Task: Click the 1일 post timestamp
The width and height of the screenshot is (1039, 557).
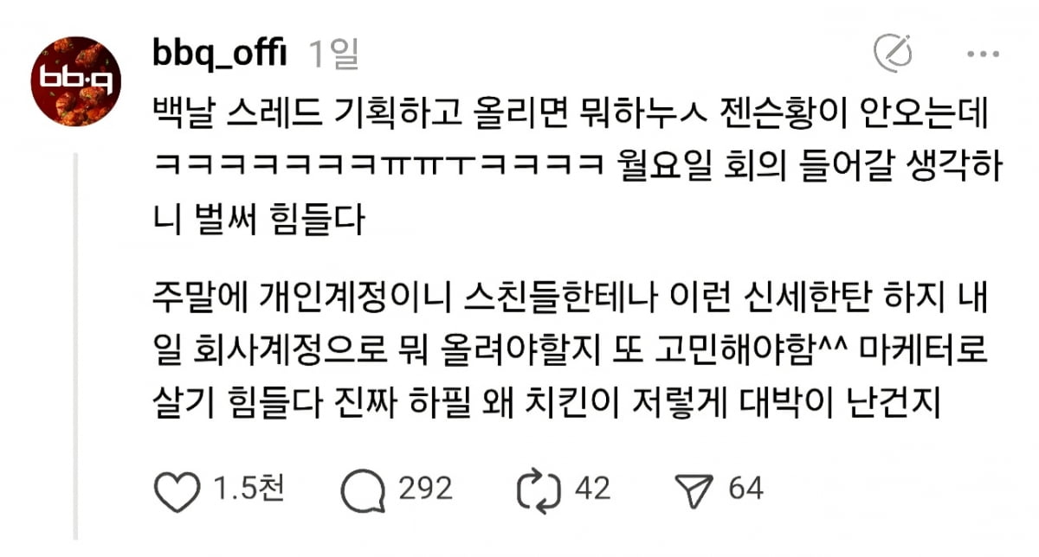Action: [333, 54]
